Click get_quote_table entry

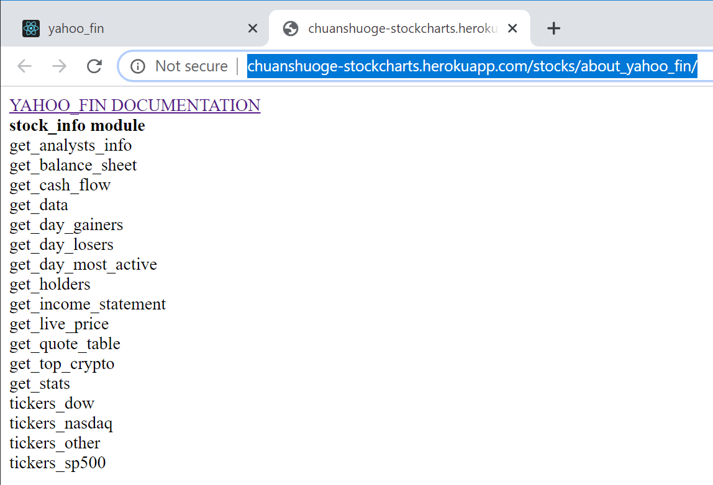pos(65,344)
